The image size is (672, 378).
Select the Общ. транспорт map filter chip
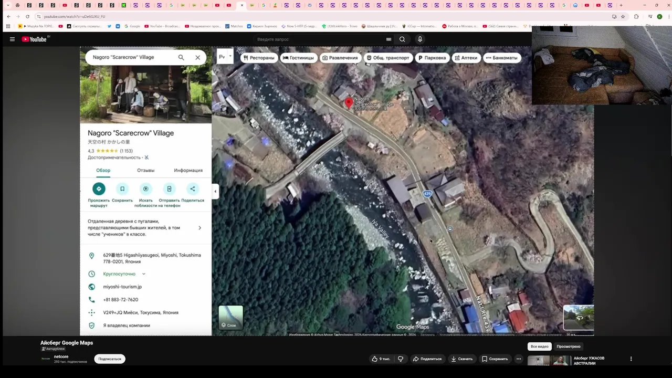tap(388, 58)
